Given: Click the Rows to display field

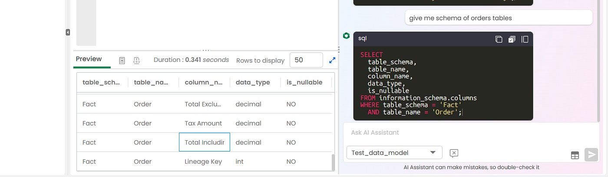Looking at the screenshot, I should pyautogui.click(x=306, y=60).
